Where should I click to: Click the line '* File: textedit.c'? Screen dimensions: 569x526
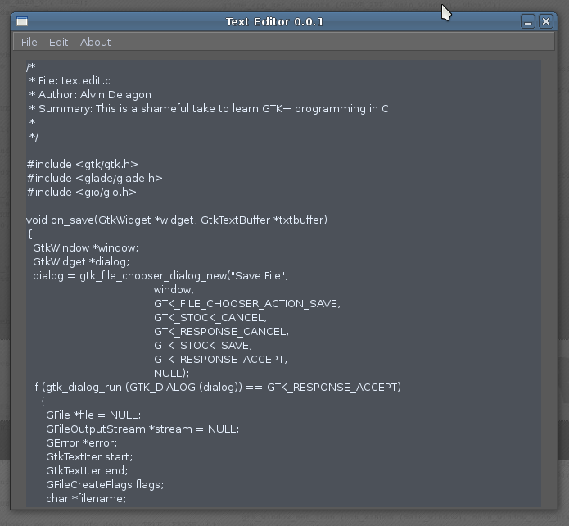coord(70,80)
